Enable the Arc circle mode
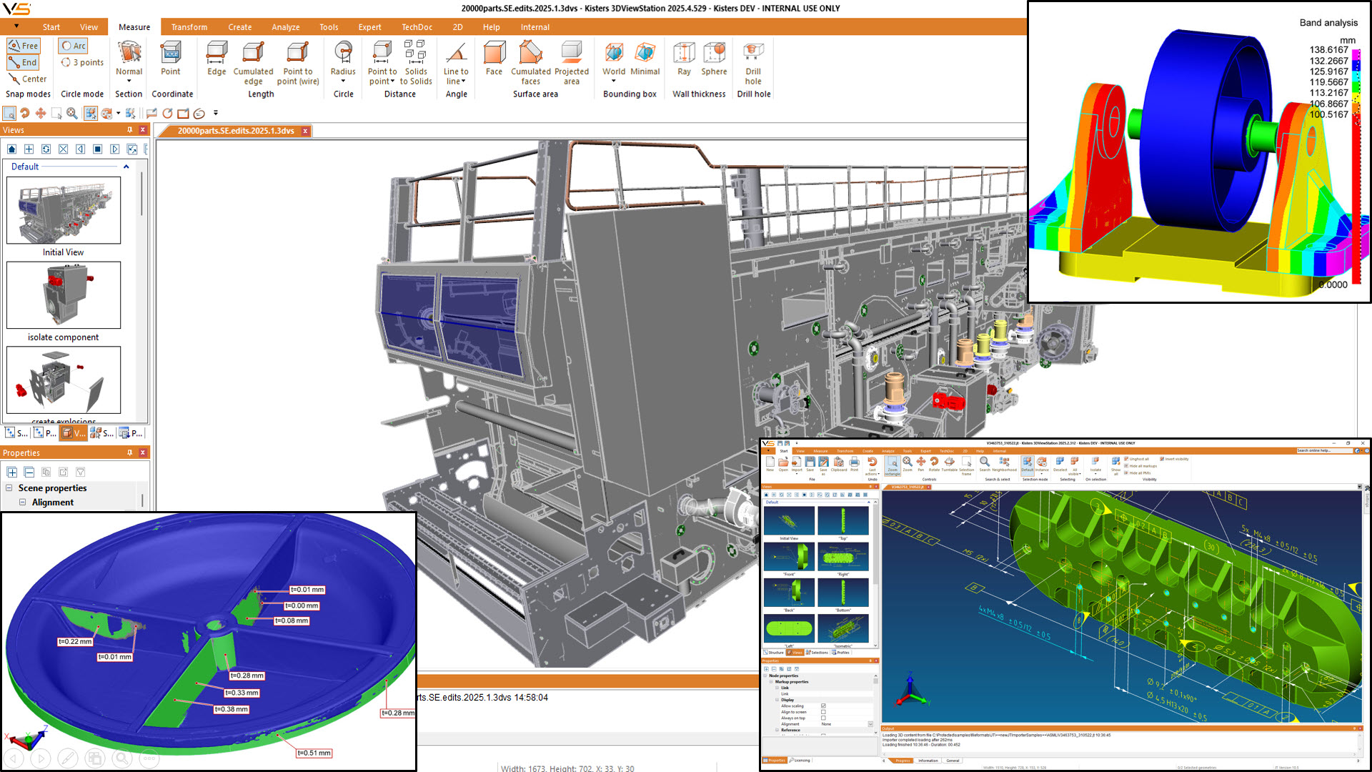Image resolution: width=1372 pixels, height=772 pixels. 74,46
